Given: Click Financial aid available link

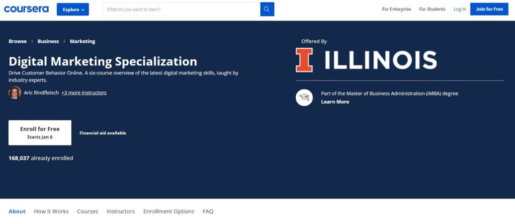Looking at the screenshot, I should pyautogui.click(x=103, y=133).
